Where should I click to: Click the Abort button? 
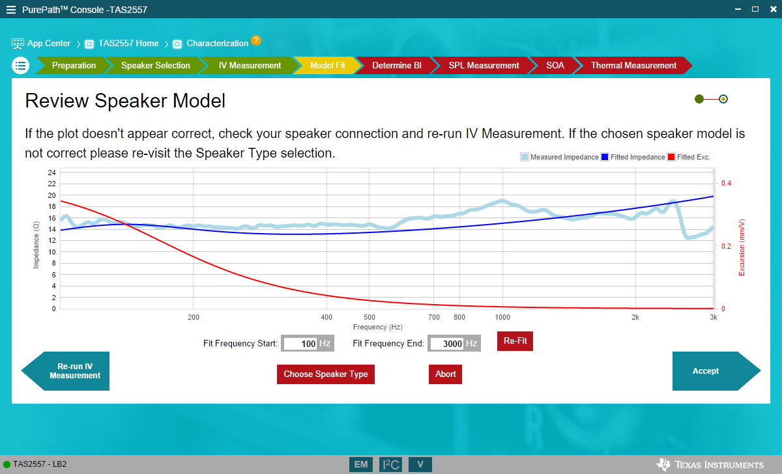(x=446, y=374)
